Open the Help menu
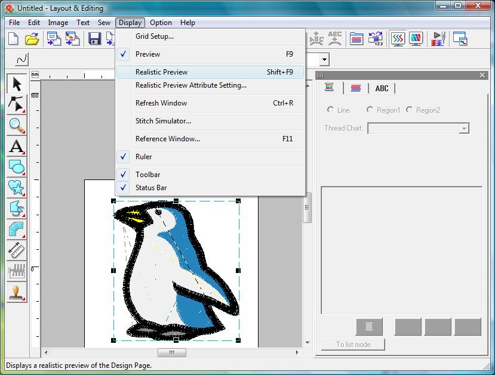The height and width of the screenshot is (375, 495). point(187,23)
